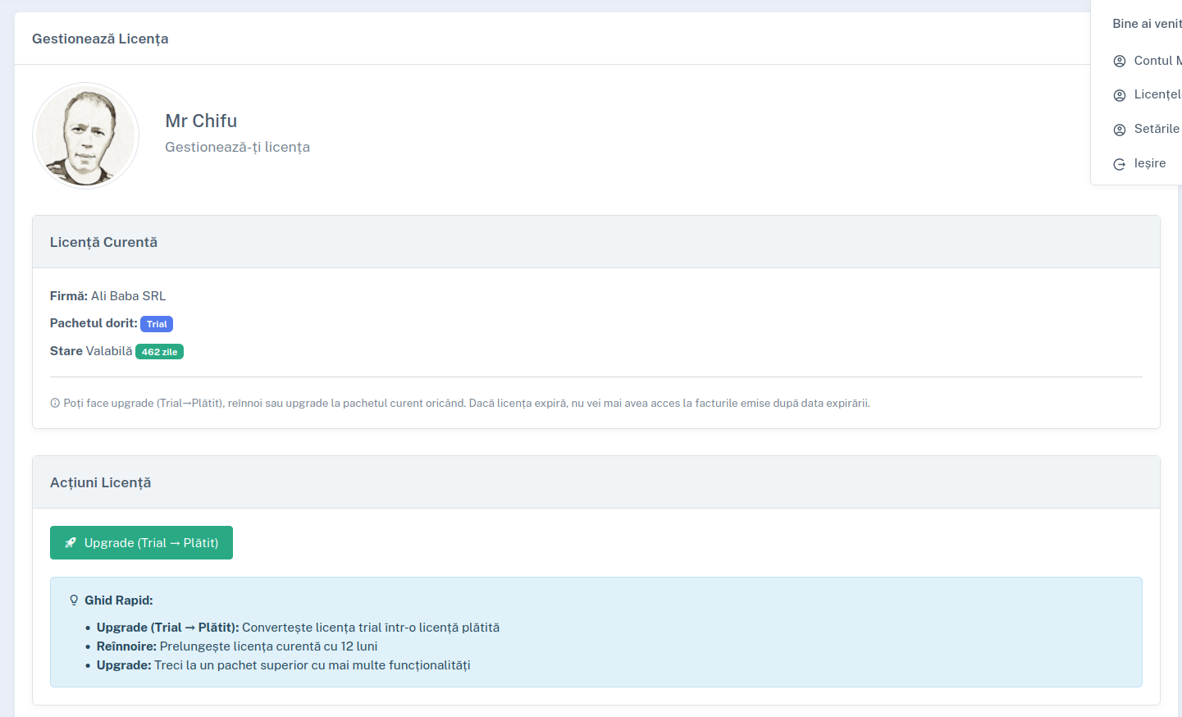1182x717 pixels.
Task: Click the info icon before the license note
Action: (55, 404)
